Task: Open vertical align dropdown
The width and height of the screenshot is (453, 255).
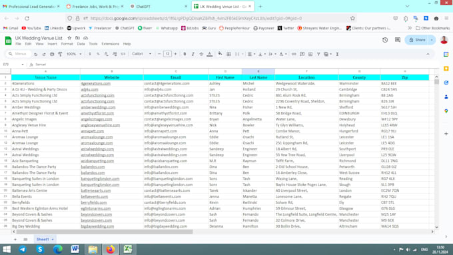Action: coord(261,54)
